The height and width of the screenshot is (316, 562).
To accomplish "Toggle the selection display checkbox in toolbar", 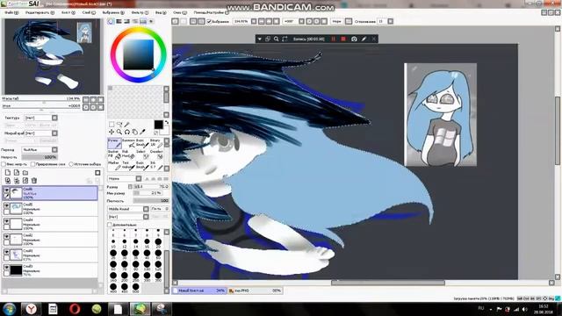I will (x=209, y=21).
